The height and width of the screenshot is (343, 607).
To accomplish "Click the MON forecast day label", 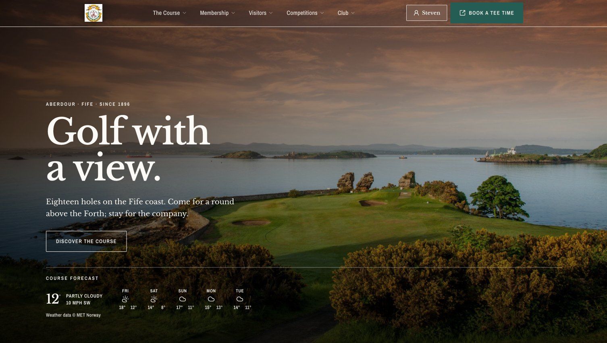I will click(211, 291).
